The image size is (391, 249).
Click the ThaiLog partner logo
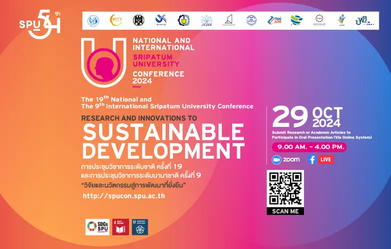click(274, 20)
